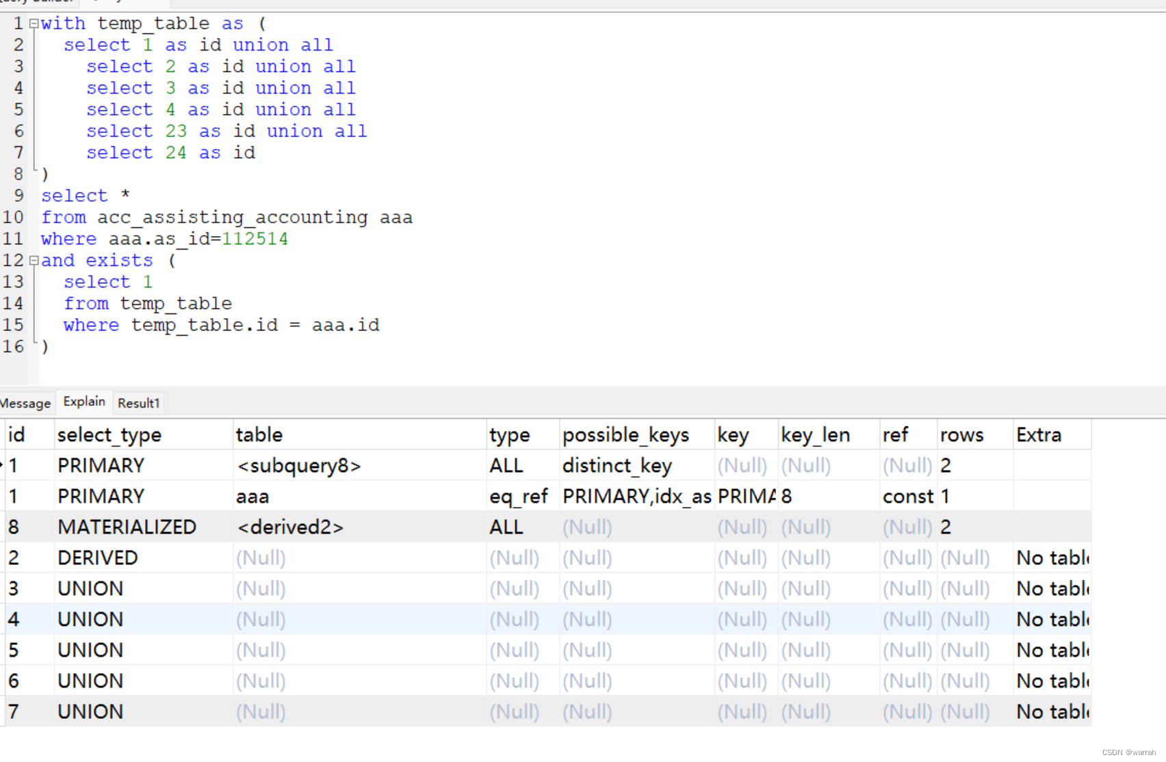Switch to the Message tab
Image resolution: width=1166 pixels, height=762 pixels.
click(25, 403)
